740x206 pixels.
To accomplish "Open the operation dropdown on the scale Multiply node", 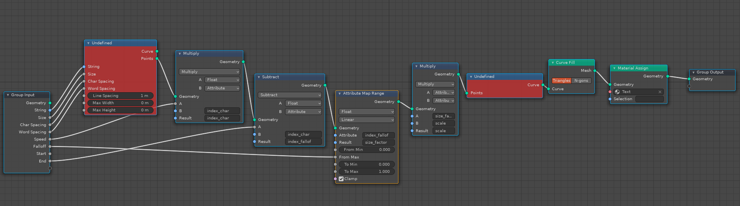I will pyautogui.click(x=435, y=84).
